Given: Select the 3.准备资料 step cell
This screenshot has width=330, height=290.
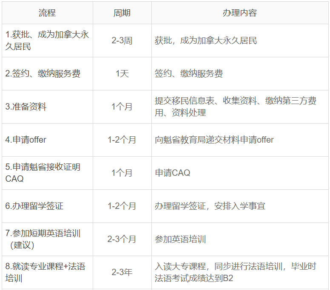Looking at the screenshot, I should coord(26,107).
